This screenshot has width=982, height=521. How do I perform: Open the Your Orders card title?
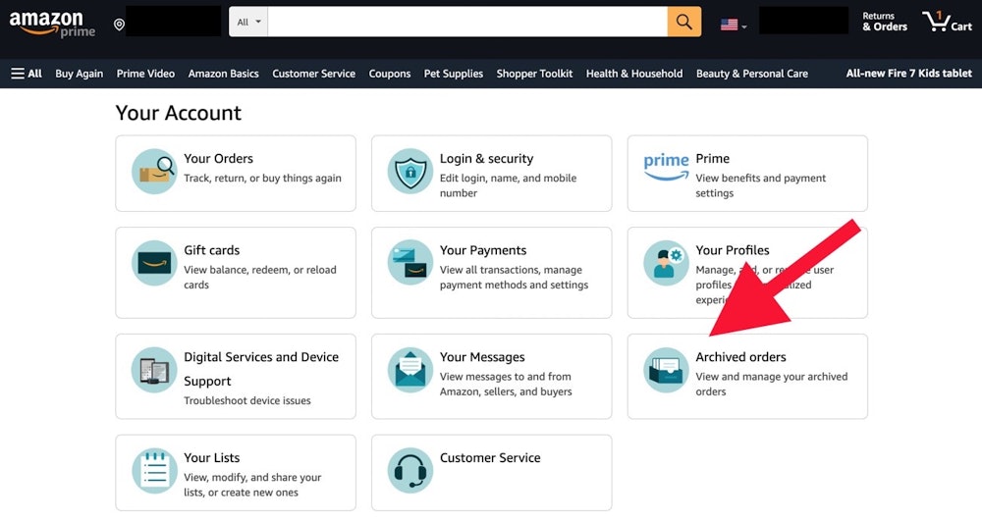click(219, 159)
